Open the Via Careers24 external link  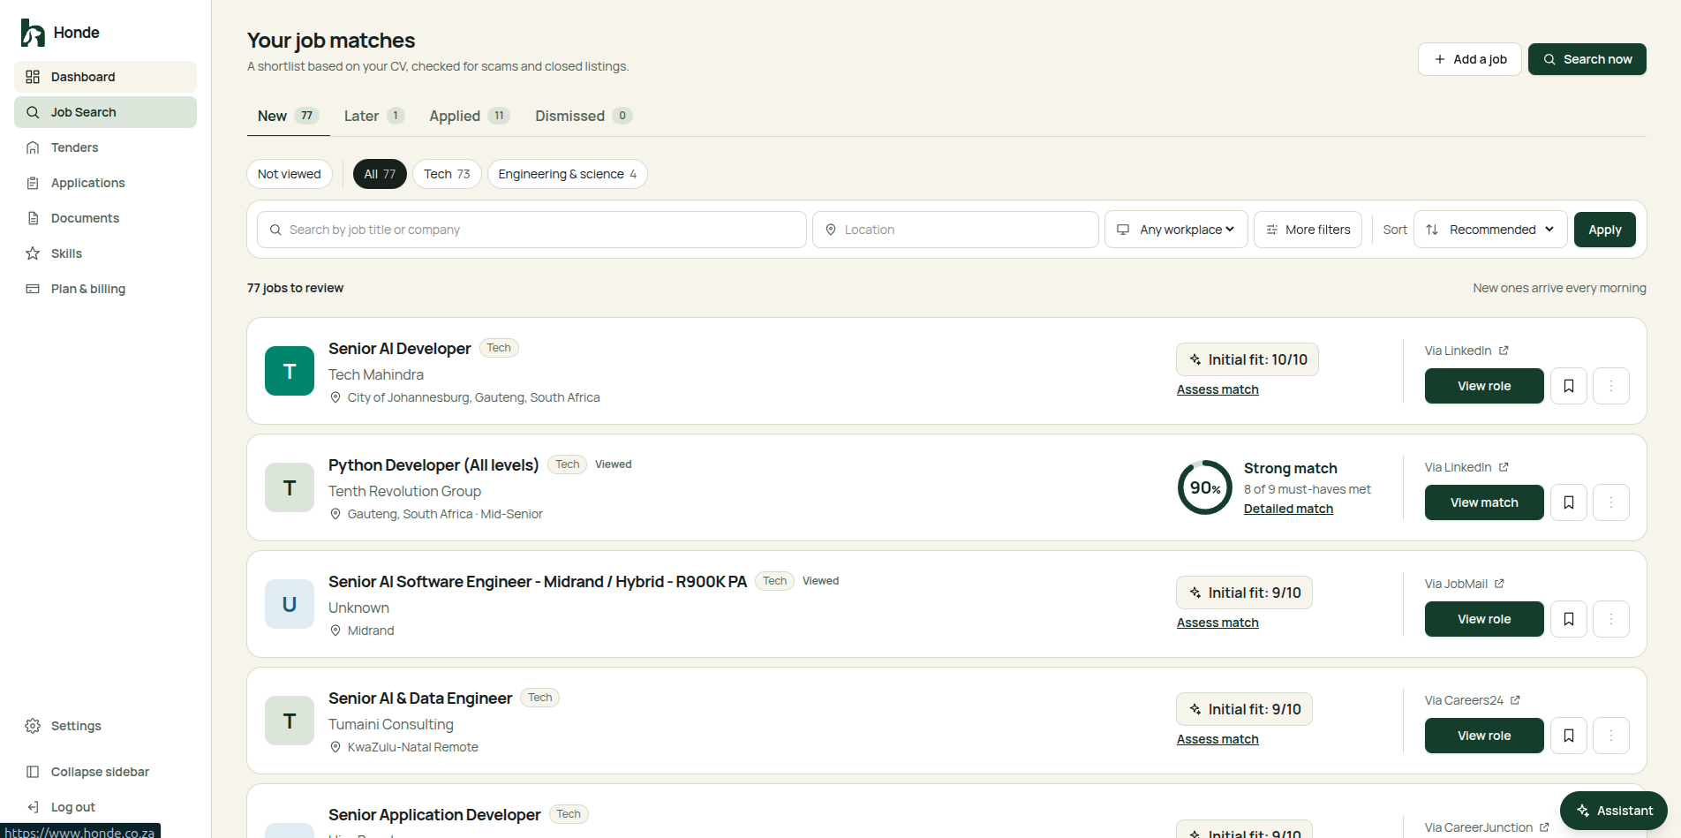(x=1472, y=700)
